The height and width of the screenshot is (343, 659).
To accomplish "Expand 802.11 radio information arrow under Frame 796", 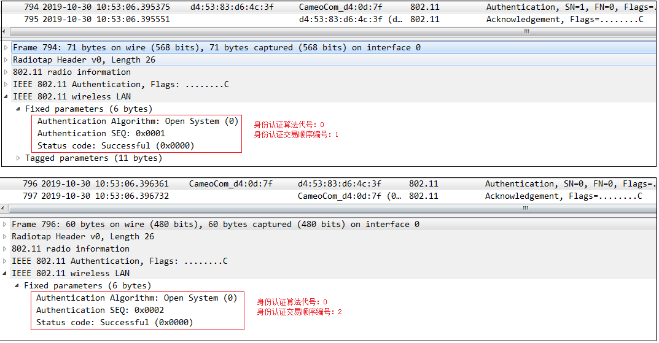I will point(5,249).
